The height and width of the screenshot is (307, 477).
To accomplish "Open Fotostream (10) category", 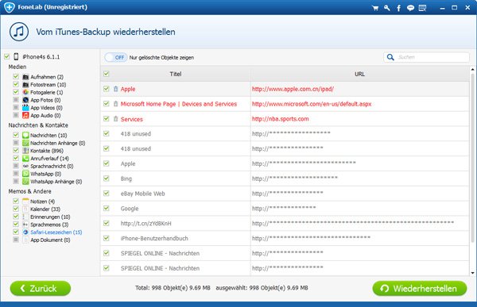I will pyautogui.click(x=48, y=84).
